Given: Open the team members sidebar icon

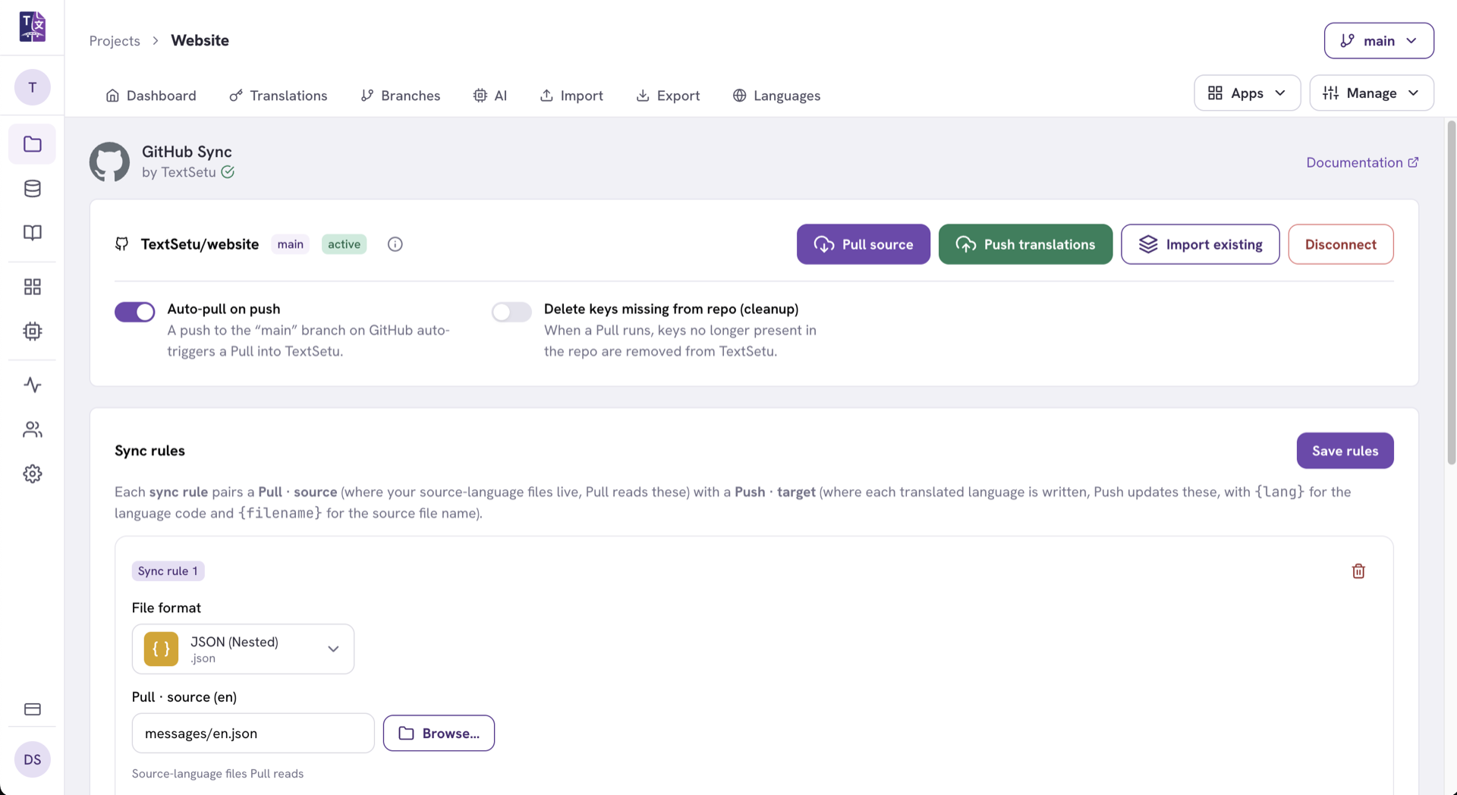Looking at the screenshot, I should (x=32, y=429).
